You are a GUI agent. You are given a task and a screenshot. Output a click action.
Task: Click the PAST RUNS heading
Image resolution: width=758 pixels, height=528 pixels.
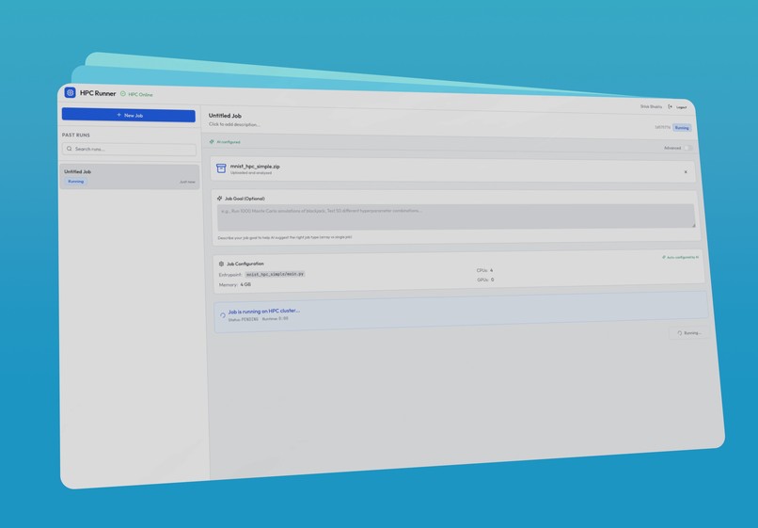coord(76,135)
